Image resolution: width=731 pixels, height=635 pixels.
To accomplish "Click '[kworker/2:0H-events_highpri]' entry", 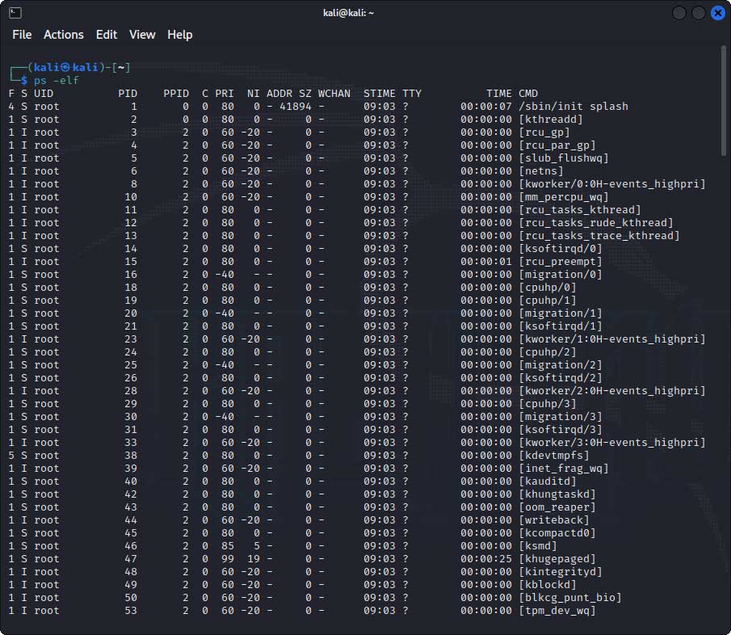I will coord(612,391).
